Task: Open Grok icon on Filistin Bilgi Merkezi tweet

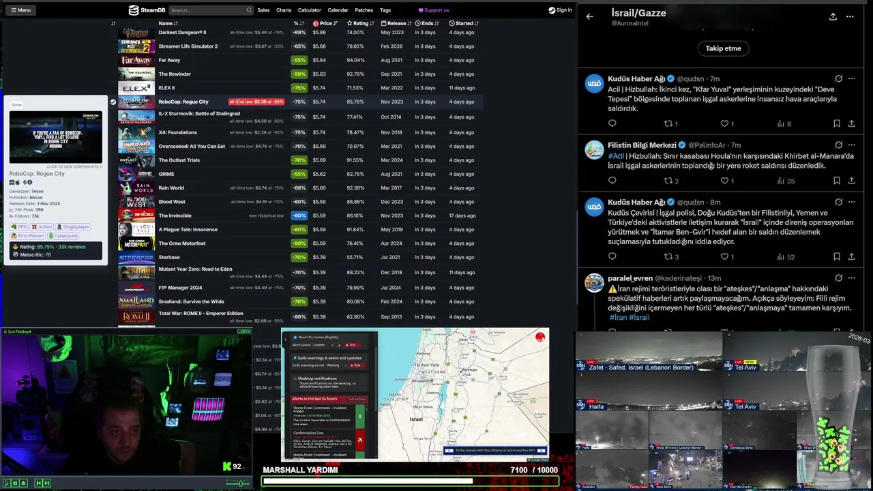Action: click(x=838, y=145)
